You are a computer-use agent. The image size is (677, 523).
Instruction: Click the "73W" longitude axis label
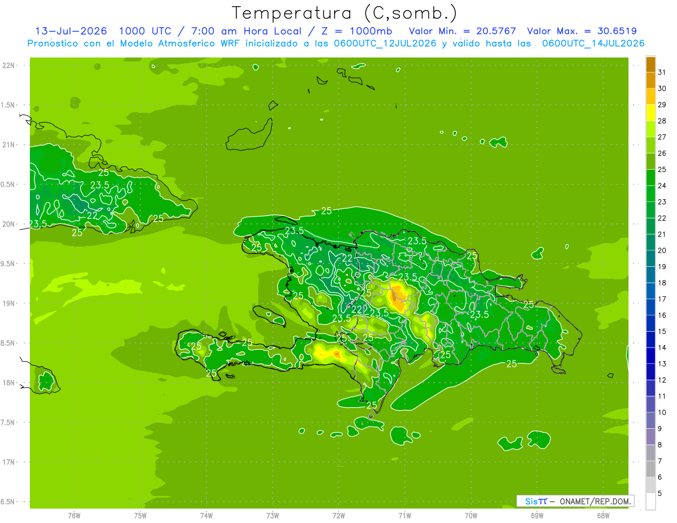(272, 515)
